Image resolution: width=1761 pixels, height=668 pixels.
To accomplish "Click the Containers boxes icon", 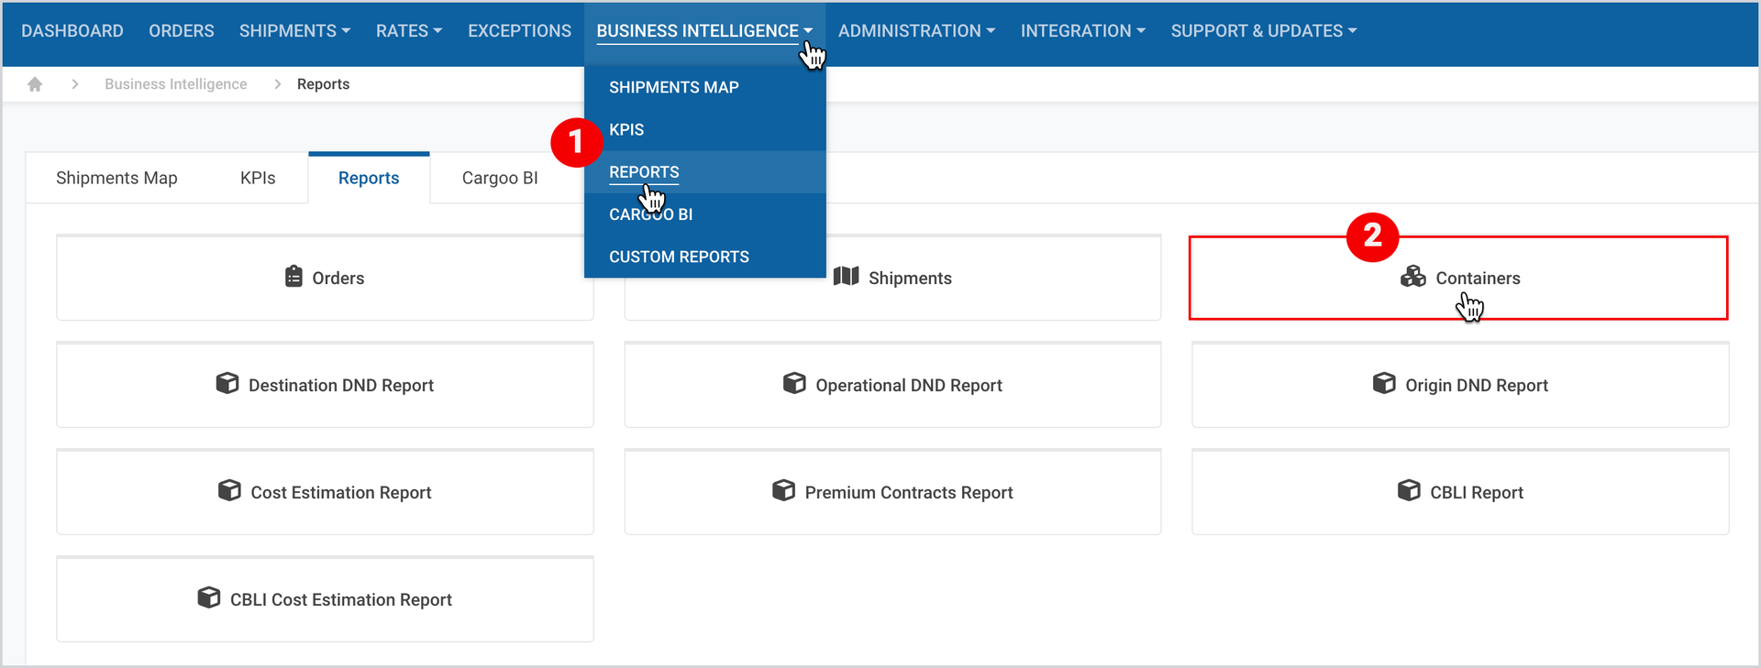I will (x=1412, y=277).
